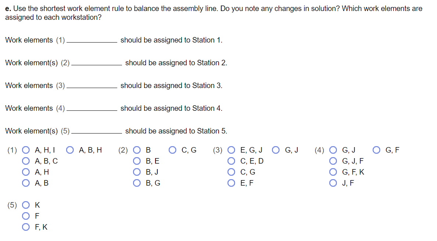This screenshot has height=241, width=437.
Task: Pick option A, H for question 1
Action: pyautogui.click(x=25, y=172)
